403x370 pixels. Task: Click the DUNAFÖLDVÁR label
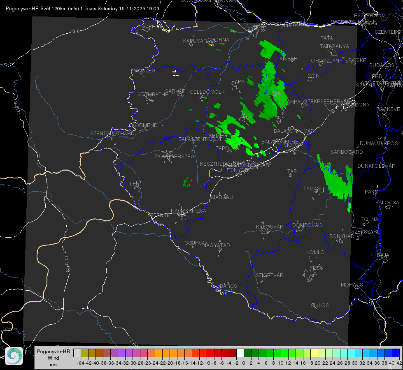(x=376, y=166)
